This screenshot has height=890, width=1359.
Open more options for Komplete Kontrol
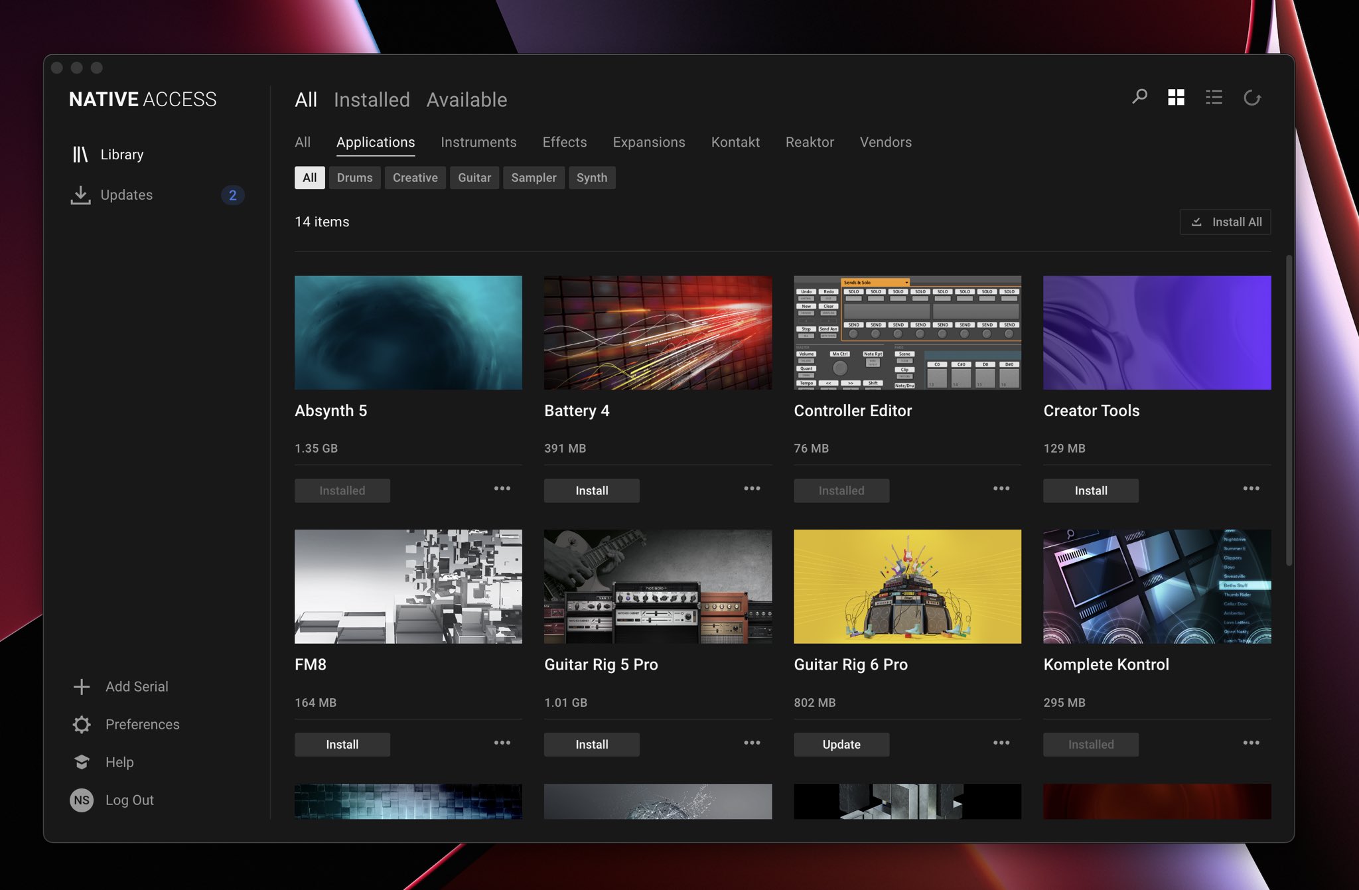[x=1251, y=743]
